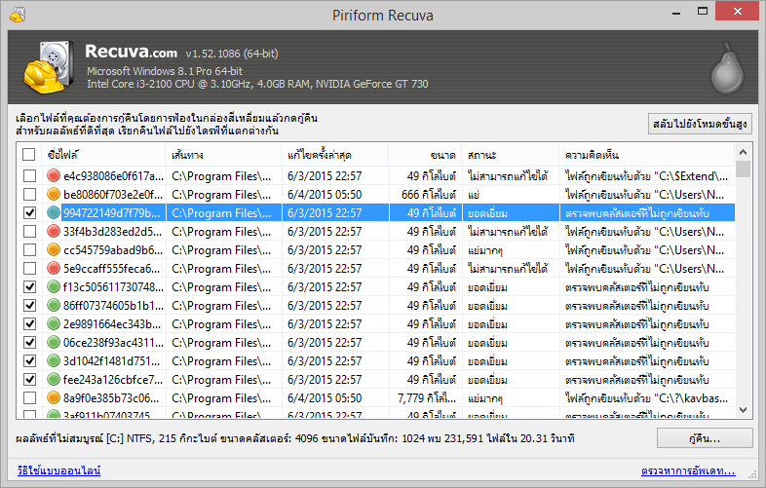Click the Recuva hard drive helmet logo
This screenshot has width=766, height=488.
click(x=48, y=67)
